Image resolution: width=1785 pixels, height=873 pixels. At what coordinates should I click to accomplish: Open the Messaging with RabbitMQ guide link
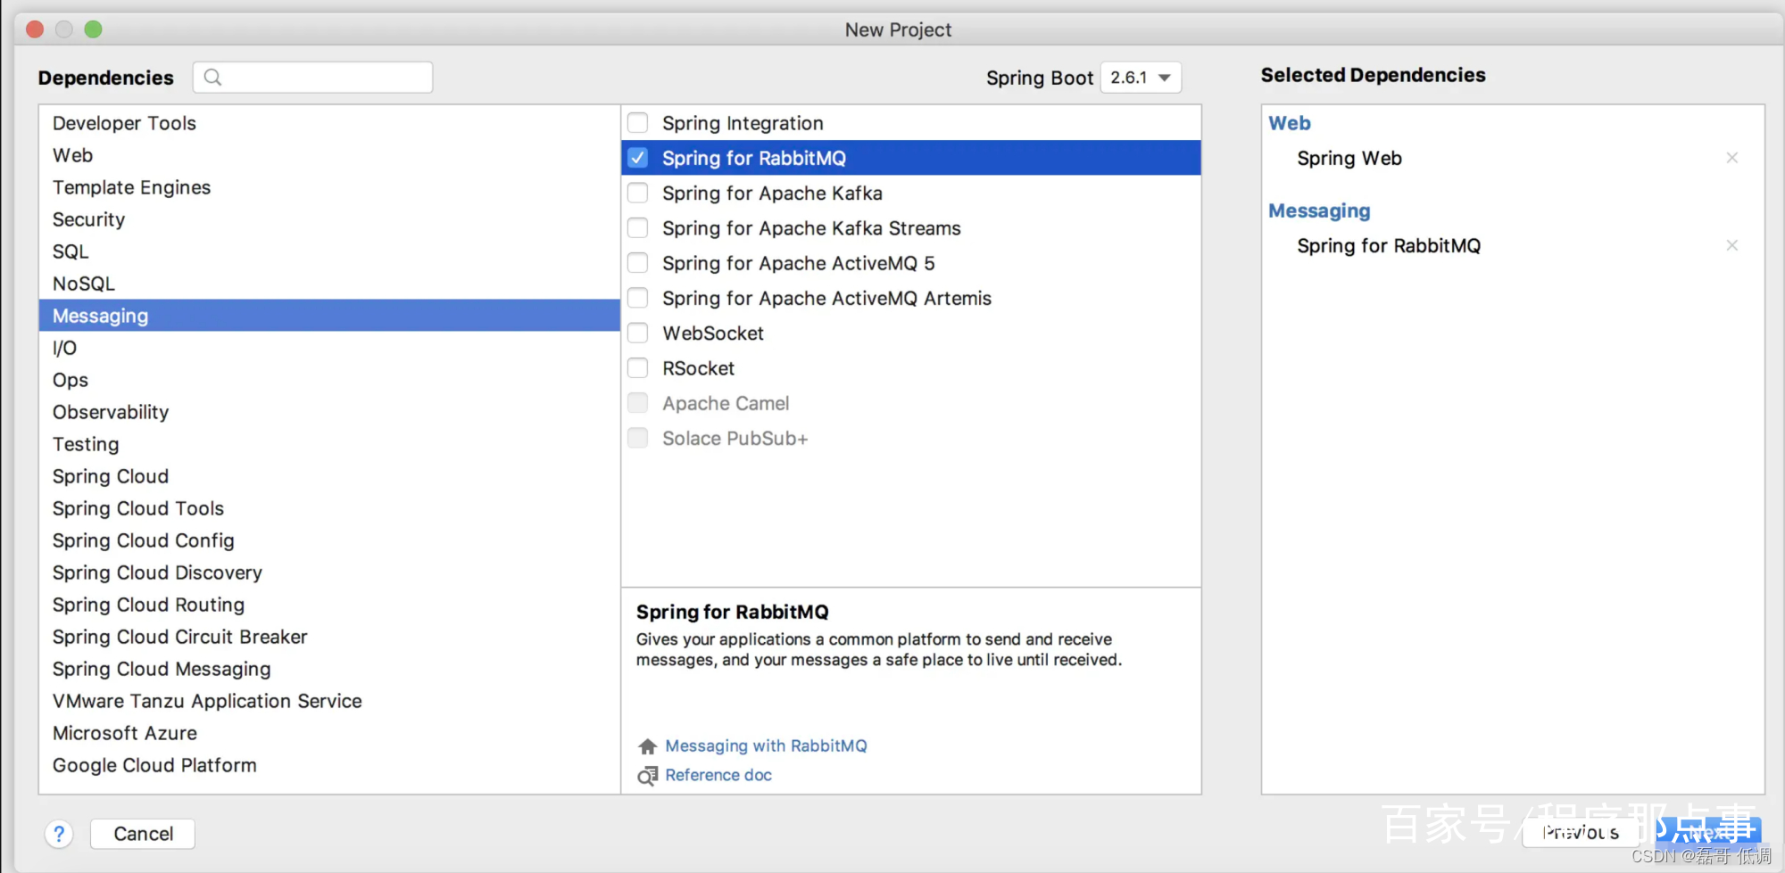(766, 745)
